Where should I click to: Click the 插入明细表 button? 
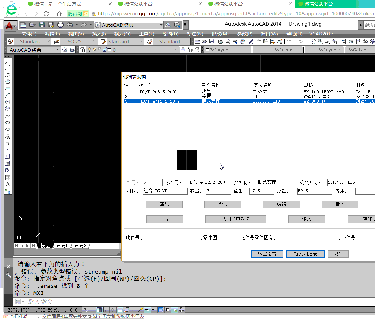click(x=306, y=254)
